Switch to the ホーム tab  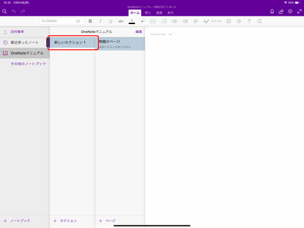point(135,13)
